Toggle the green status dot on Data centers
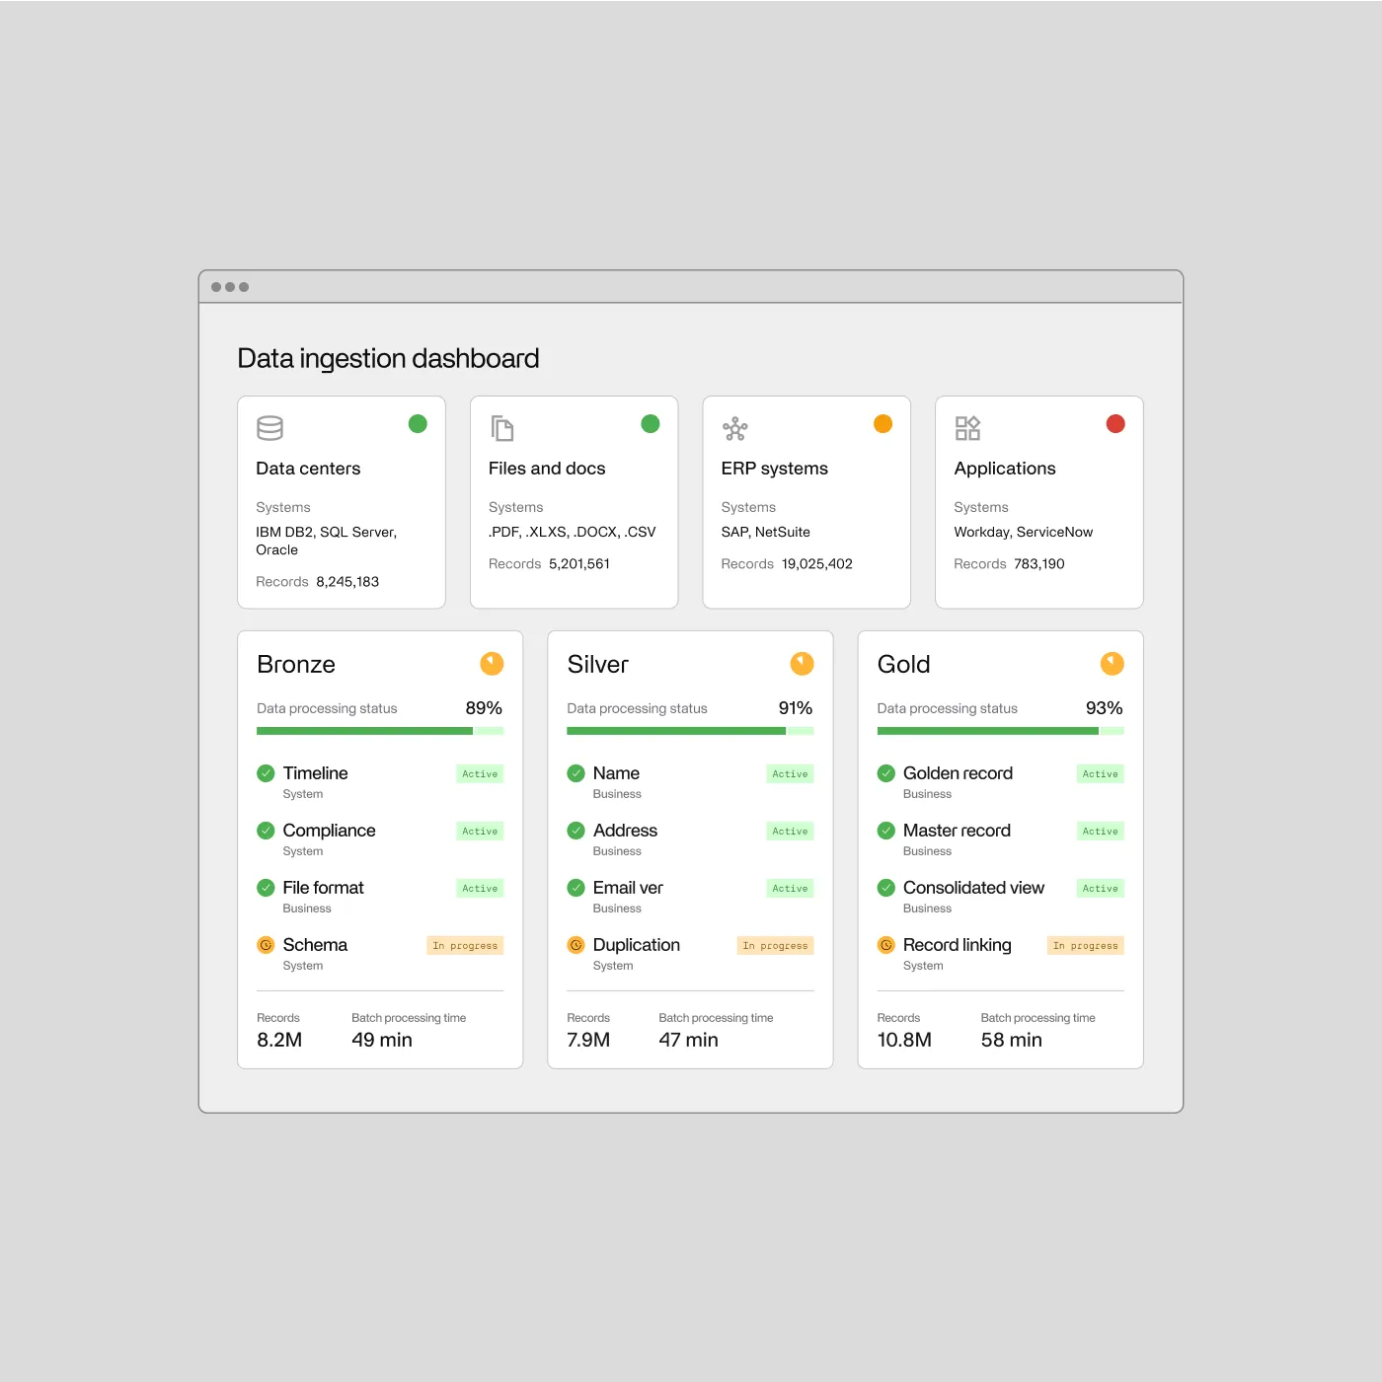The width and height of the screenshot is (1382, 1382). (x=418, y=423)
